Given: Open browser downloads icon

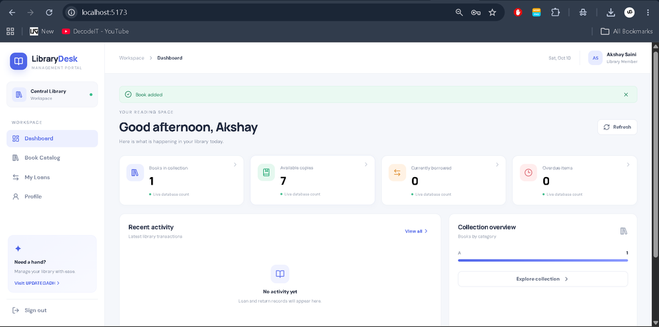Looking at the screenshot, I should 611,13.
